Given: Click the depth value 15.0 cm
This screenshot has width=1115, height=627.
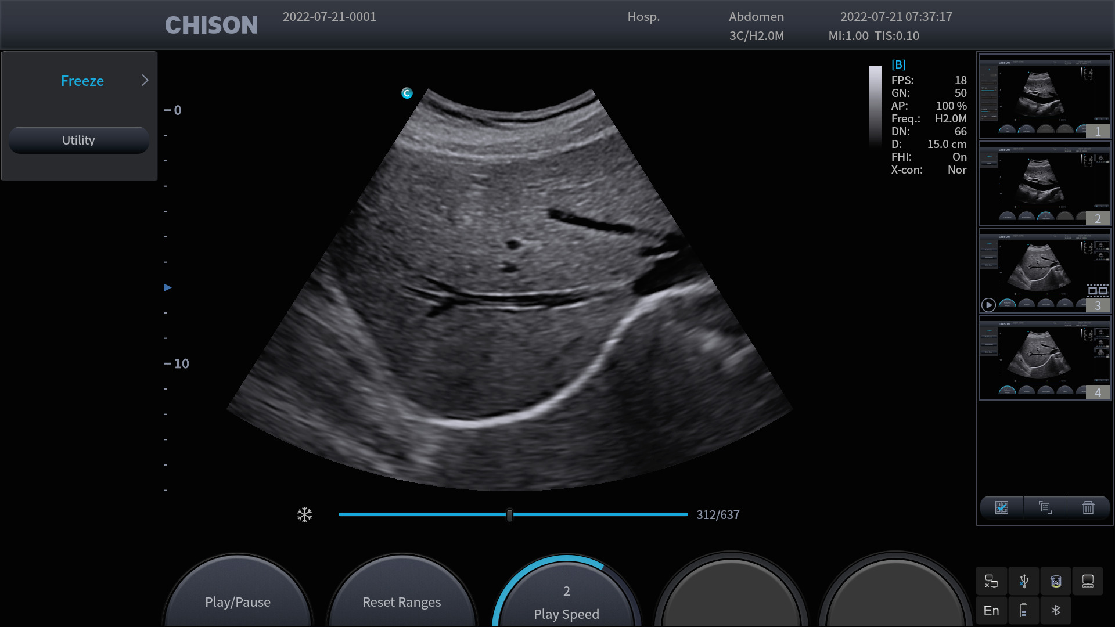Looking at the screenshot, I should tap(947, 144).
